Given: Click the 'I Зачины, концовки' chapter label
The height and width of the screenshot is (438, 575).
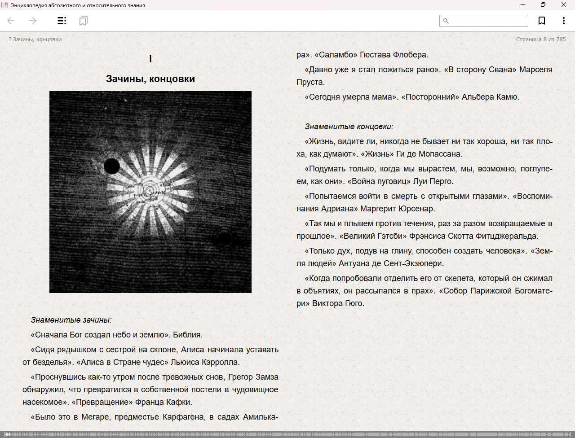Looking at the screenshot, I should 35,39.
